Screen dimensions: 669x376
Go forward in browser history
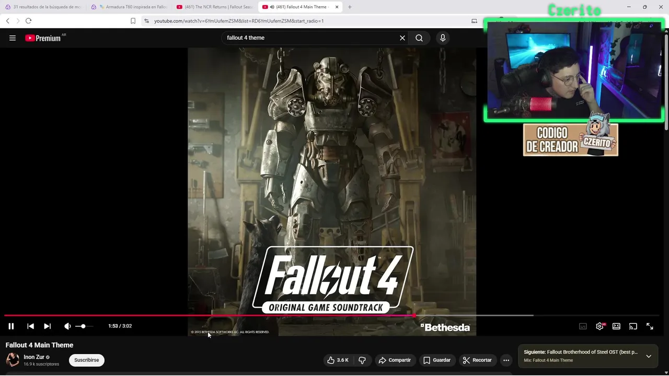pyautogui.click(x=18, y=21)
